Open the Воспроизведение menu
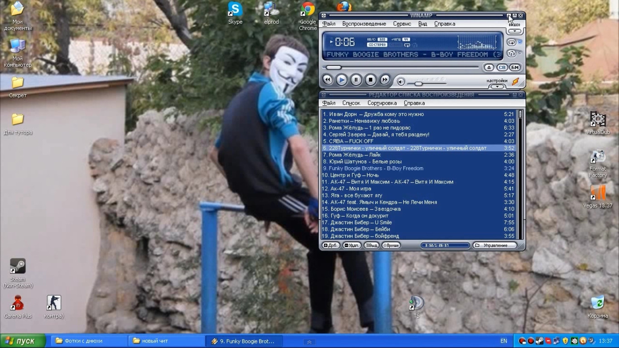The width and height of the screenshot is (619, 348). pos(364,24)
